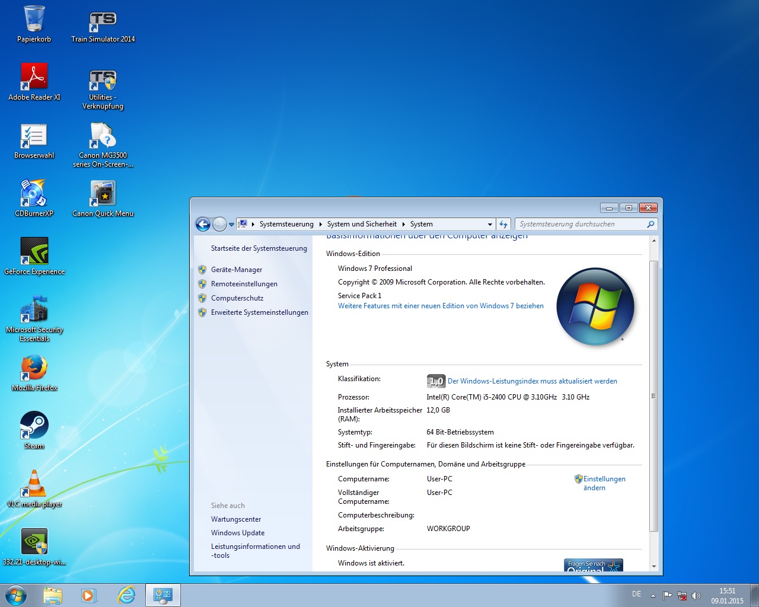Open Internet Explorer from the taskbar
The image size is (759, 607).
point(126,595)
